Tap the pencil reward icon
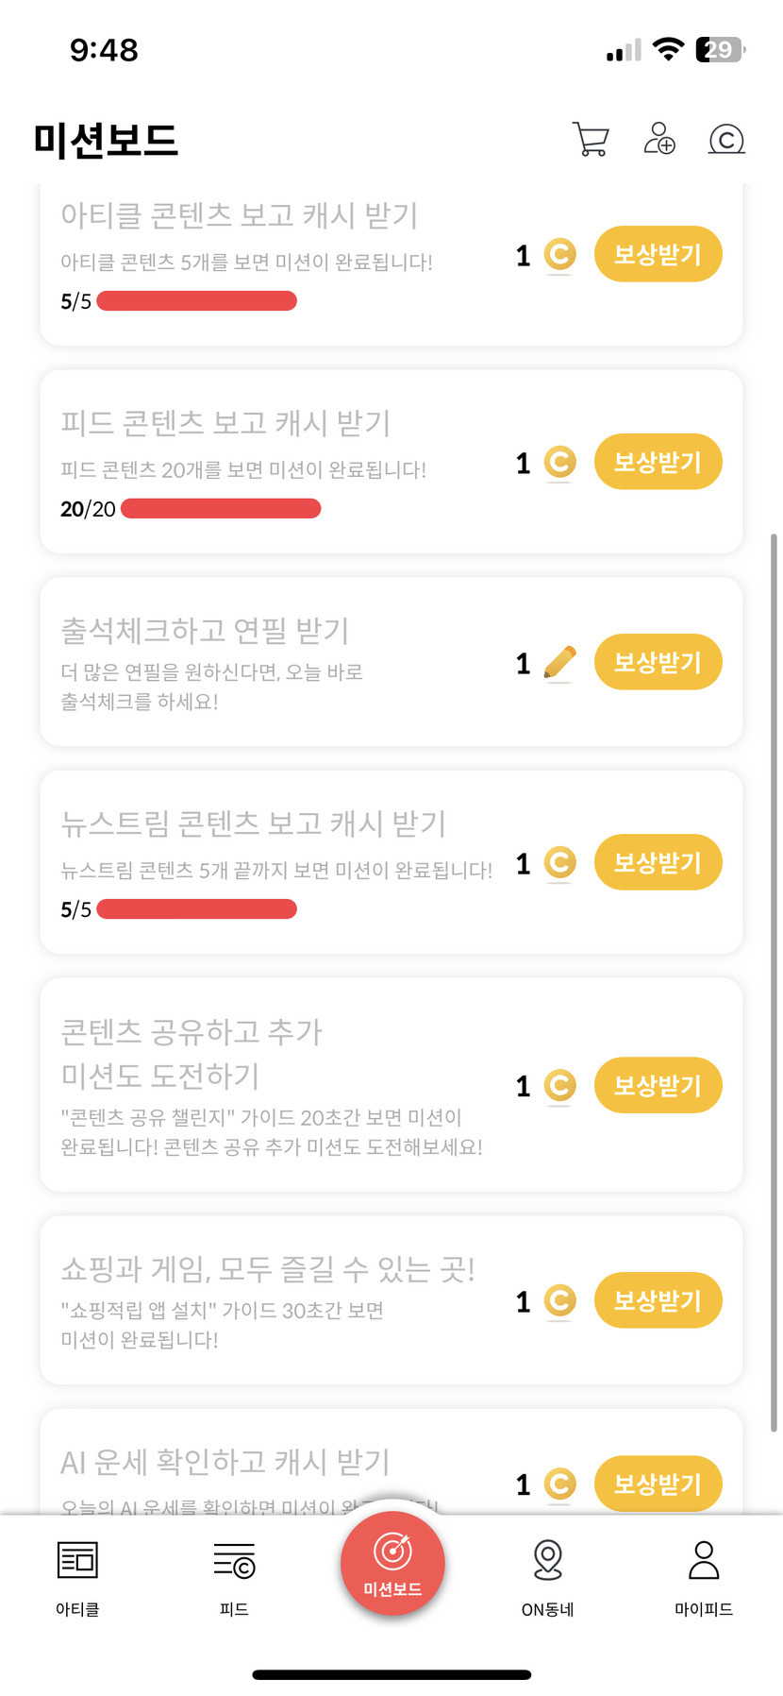The height and width of the screenshot is (1696, 783). click(559, 663)
